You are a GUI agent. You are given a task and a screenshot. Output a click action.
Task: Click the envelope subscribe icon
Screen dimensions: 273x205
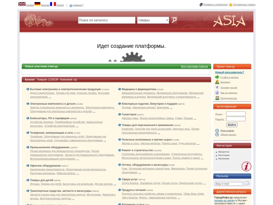[247, 183]
